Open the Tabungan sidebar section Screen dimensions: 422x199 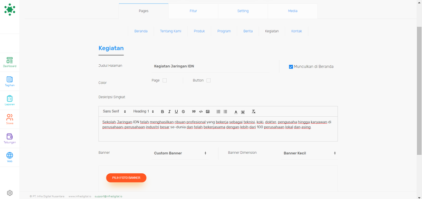coord(9,138)
